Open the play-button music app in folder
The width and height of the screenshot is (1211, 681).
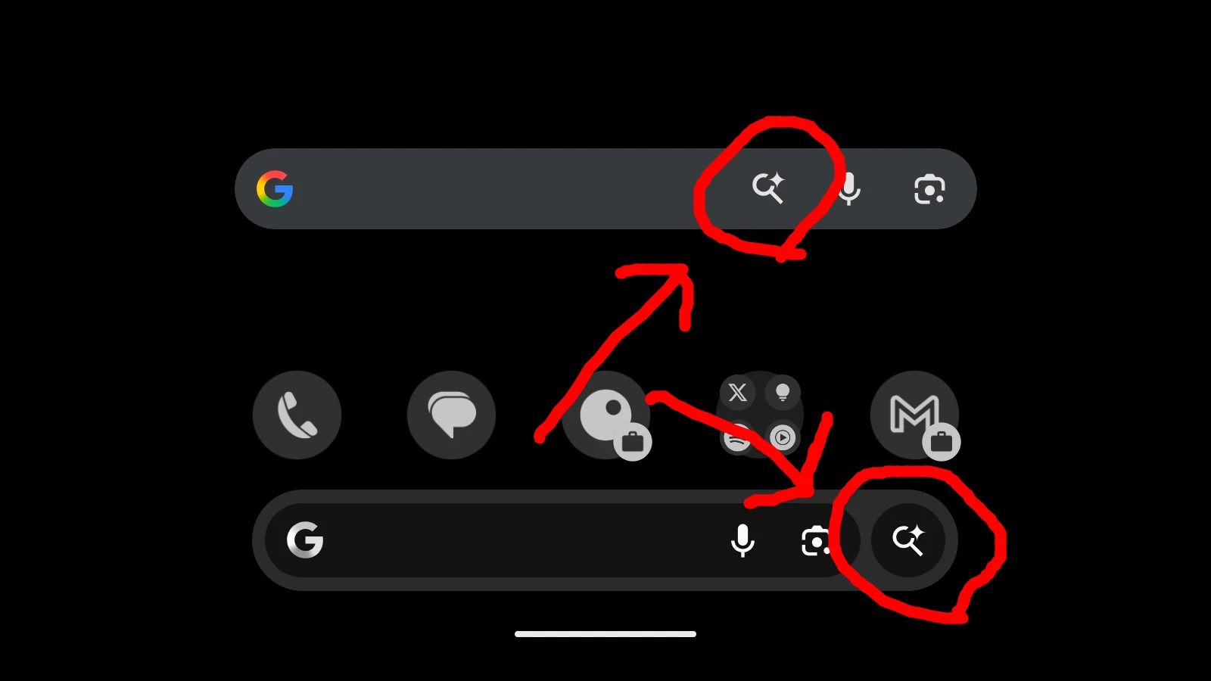783,437
